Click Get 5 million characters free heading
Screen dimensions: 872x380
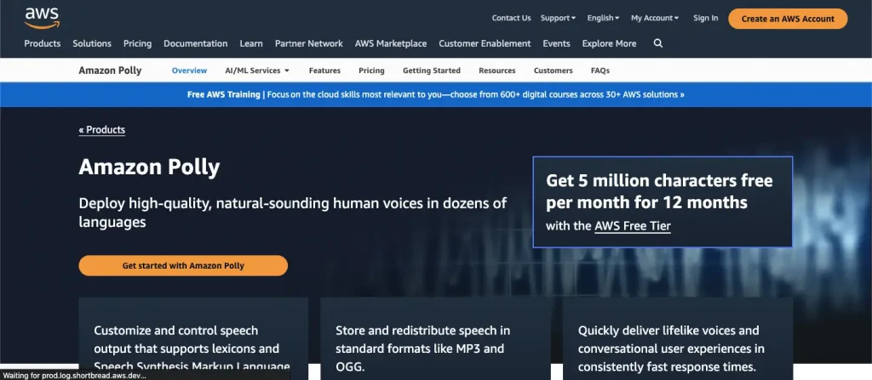[x=659, y=191]
